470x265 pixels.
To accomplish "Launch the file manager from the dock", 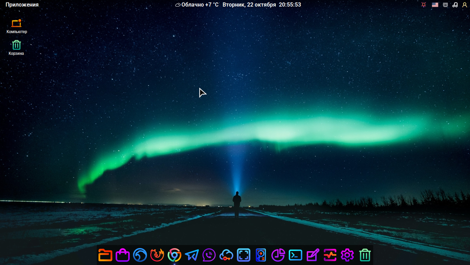I will pyautogui.click(x=105, y=255).
